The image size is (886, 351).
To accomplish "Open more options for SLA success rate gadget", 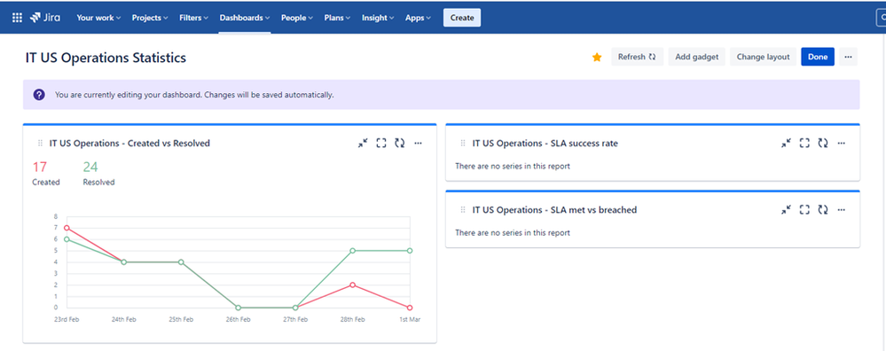I will click(x=842, y=144).
